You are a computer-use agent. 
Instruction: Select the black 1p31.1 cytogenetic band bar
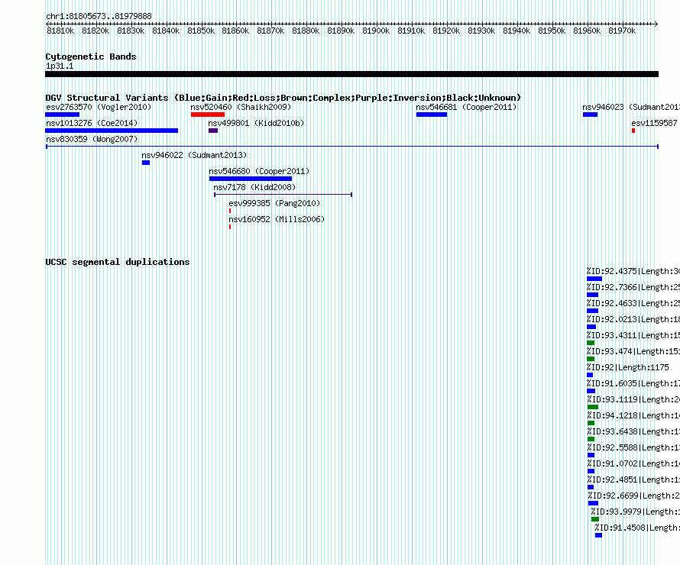tap(351, 74)
